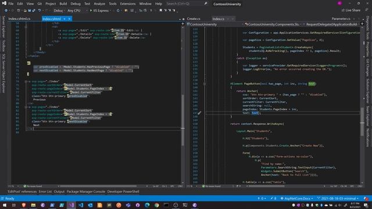Screen dimensions: 372x209
Task: Click the Save All toolbar icon
Action: point(34,10)
